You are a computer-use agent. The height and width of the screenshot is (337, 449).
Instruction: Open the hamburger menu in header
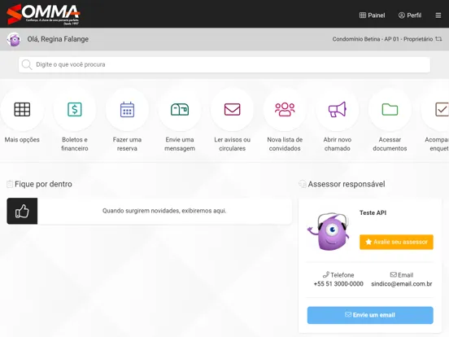pos(438,15)
